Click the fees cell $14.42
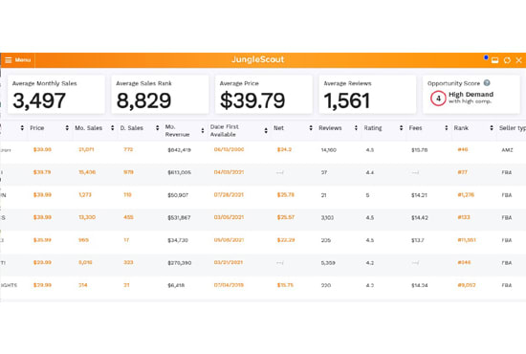Viewport: 526px width, 354px height. 420,217
